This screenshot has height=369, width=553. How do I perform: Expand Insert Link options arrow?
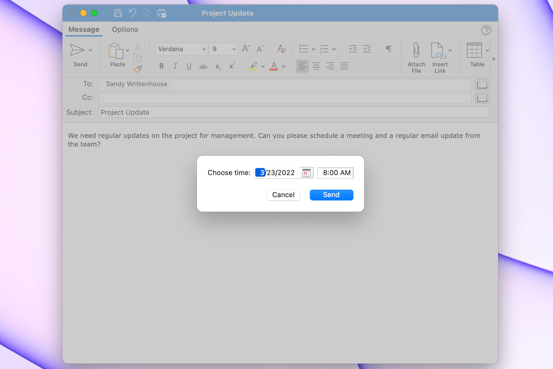[450, 51]
